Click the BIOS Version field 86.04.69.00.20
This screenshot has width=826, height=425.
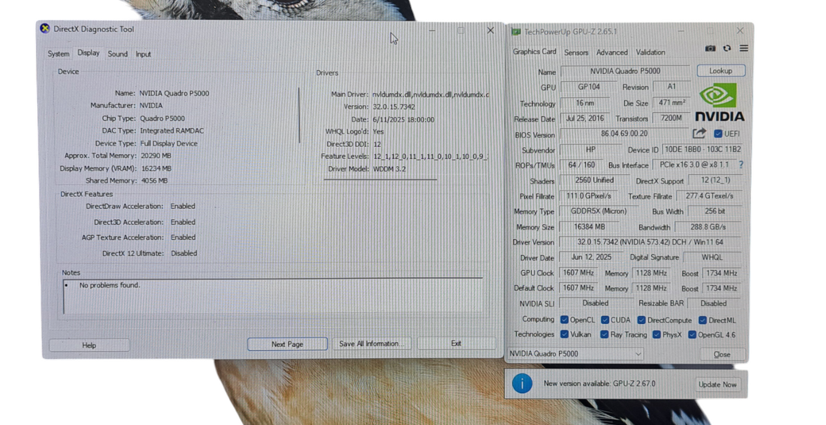coord(624,134)
